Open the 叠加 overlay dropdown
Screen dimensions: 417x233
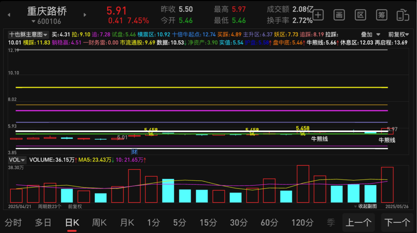pos(370,35)
